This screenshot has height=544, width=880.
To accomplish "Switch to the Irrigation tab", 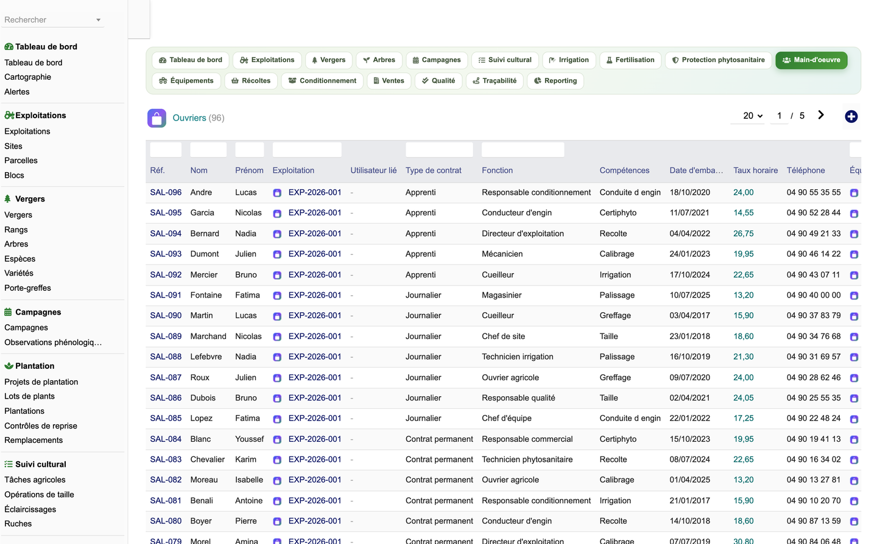I will point(569,60).
